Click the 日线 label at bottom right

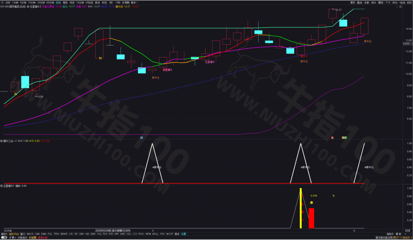pyautogui.click(x=407, y=230)
